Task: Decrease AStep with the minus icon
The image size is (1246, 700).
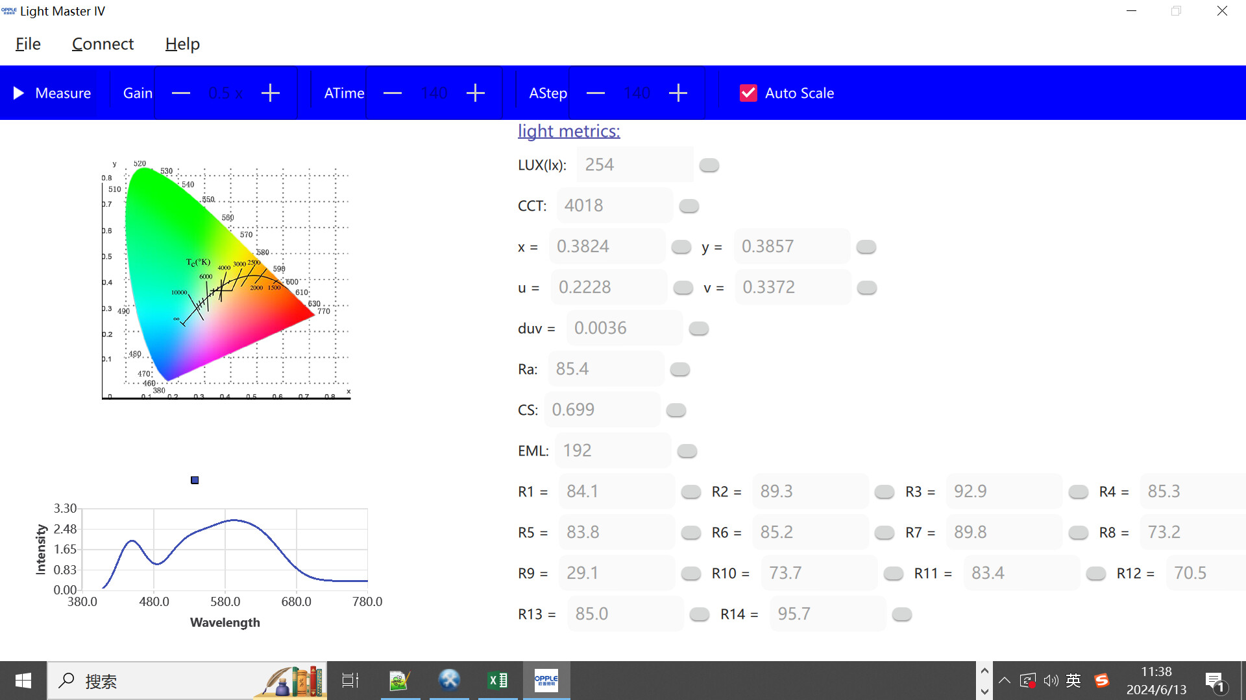Action: tap(596, 93)
